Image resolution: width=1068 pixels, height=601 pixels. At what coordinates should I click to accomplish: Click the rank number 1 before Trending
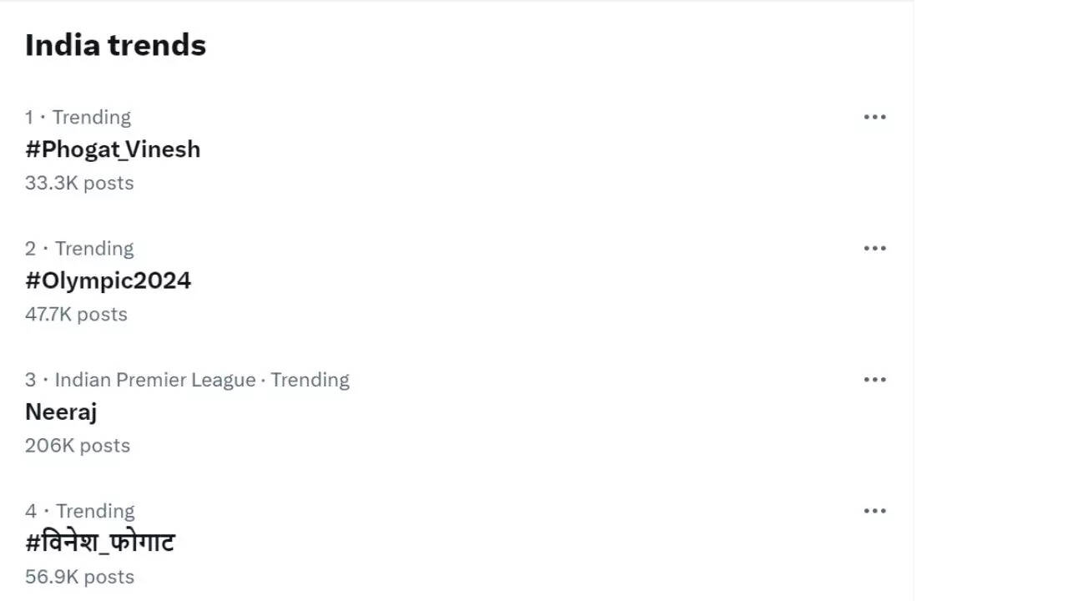pyautogui.click(x=29, y=117)
